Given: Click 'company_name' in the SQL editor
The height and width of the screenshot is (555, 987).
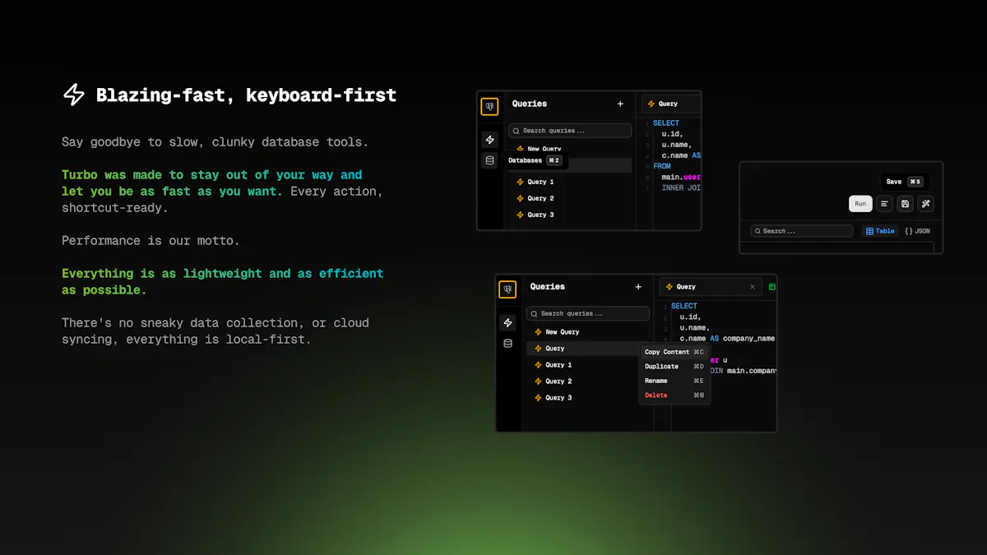Looking at the screenshot, I should pos(748,338).
